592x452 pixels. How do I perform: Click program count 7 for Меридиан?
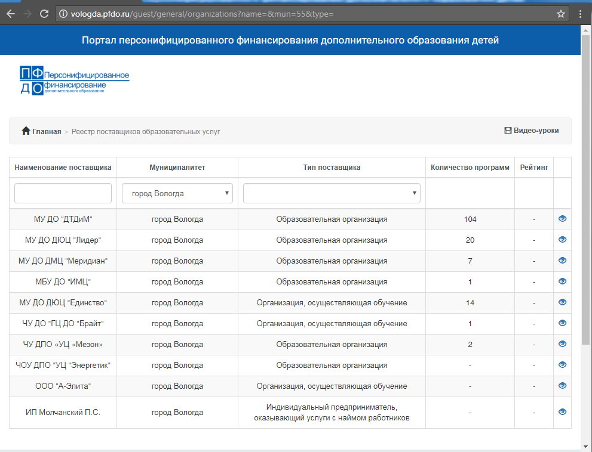pyautogui.click(x=470, y=261)
